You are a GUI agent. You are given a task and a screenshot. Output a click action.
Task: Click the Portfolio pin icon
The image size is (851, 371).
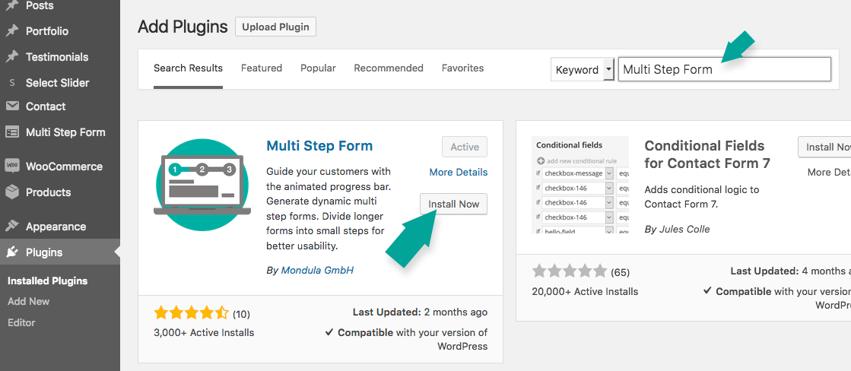(x=12, y=31)
